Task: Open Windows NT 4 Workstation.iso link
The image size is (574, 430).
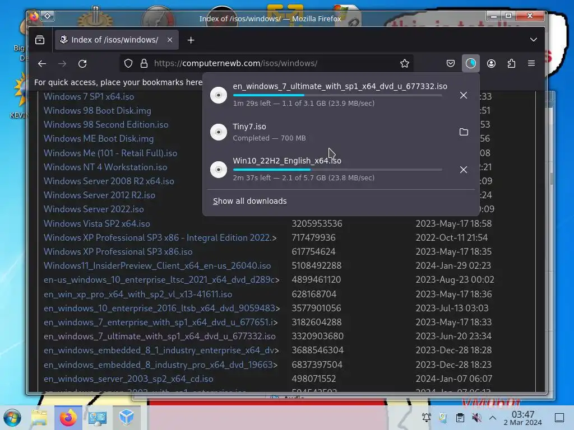Action: tap(105, 167)
